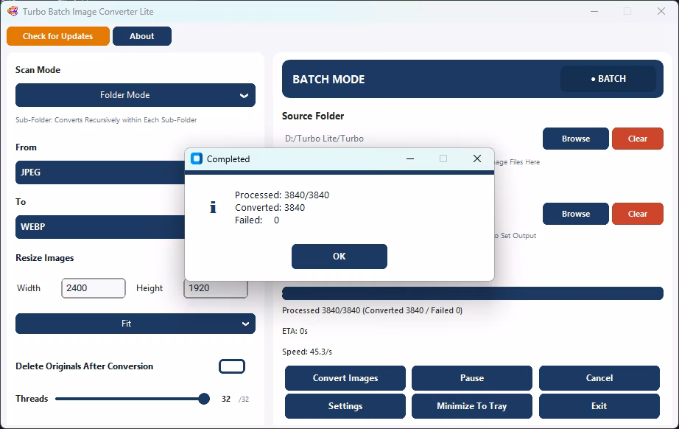Click the Sub-Folder converts recursively hint text
Viewport: 679px width, 429px height.
[106, 119]
